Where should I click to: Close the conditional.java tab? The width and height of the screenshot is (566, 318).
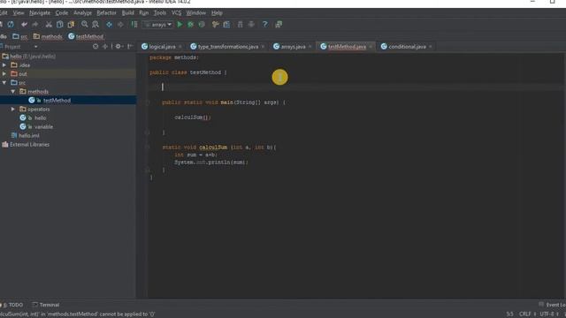pyautogui.click(x=431, y=47)
